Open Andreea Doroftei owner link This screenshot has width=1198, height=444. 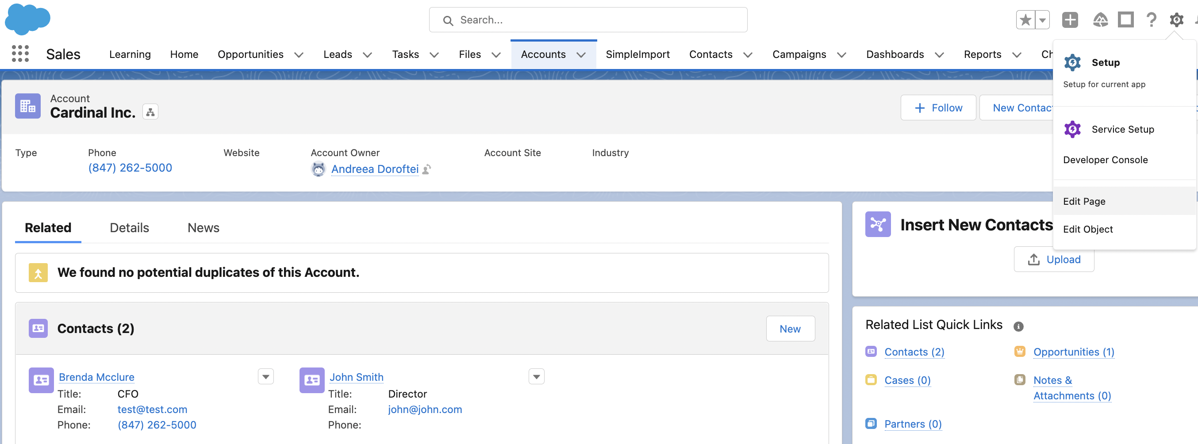tap(375, 169)
